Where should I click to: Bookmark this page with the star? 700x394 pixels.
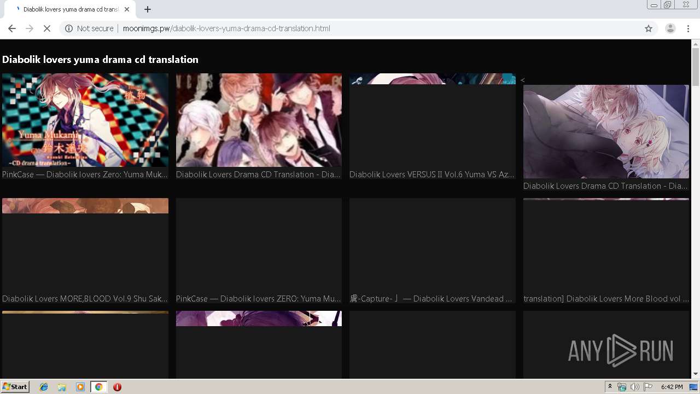649,28
